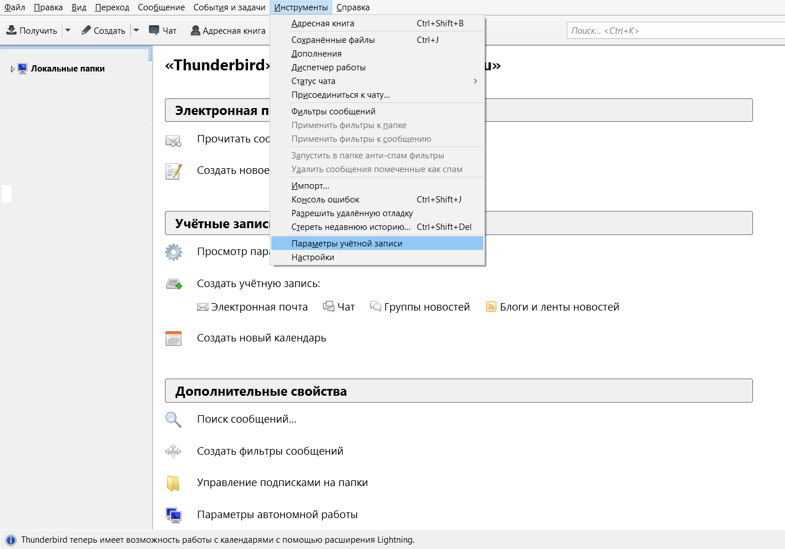Click the magnifier icon for message search
The width and height of the screenshot is (785, 549).
coord(173,420)
